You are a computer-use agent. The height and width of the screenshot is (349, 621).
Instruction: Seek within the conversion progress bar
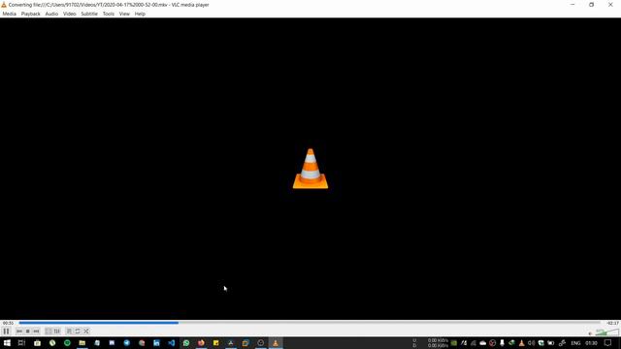tap(310, 323)
